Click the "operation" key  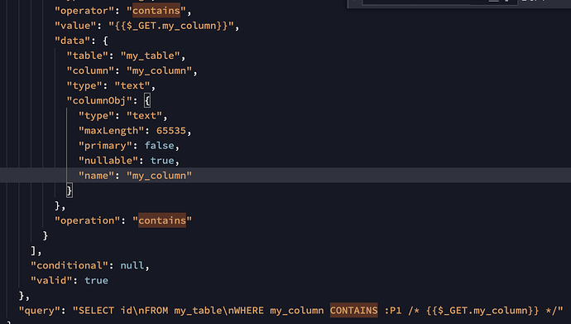(88, 220)
